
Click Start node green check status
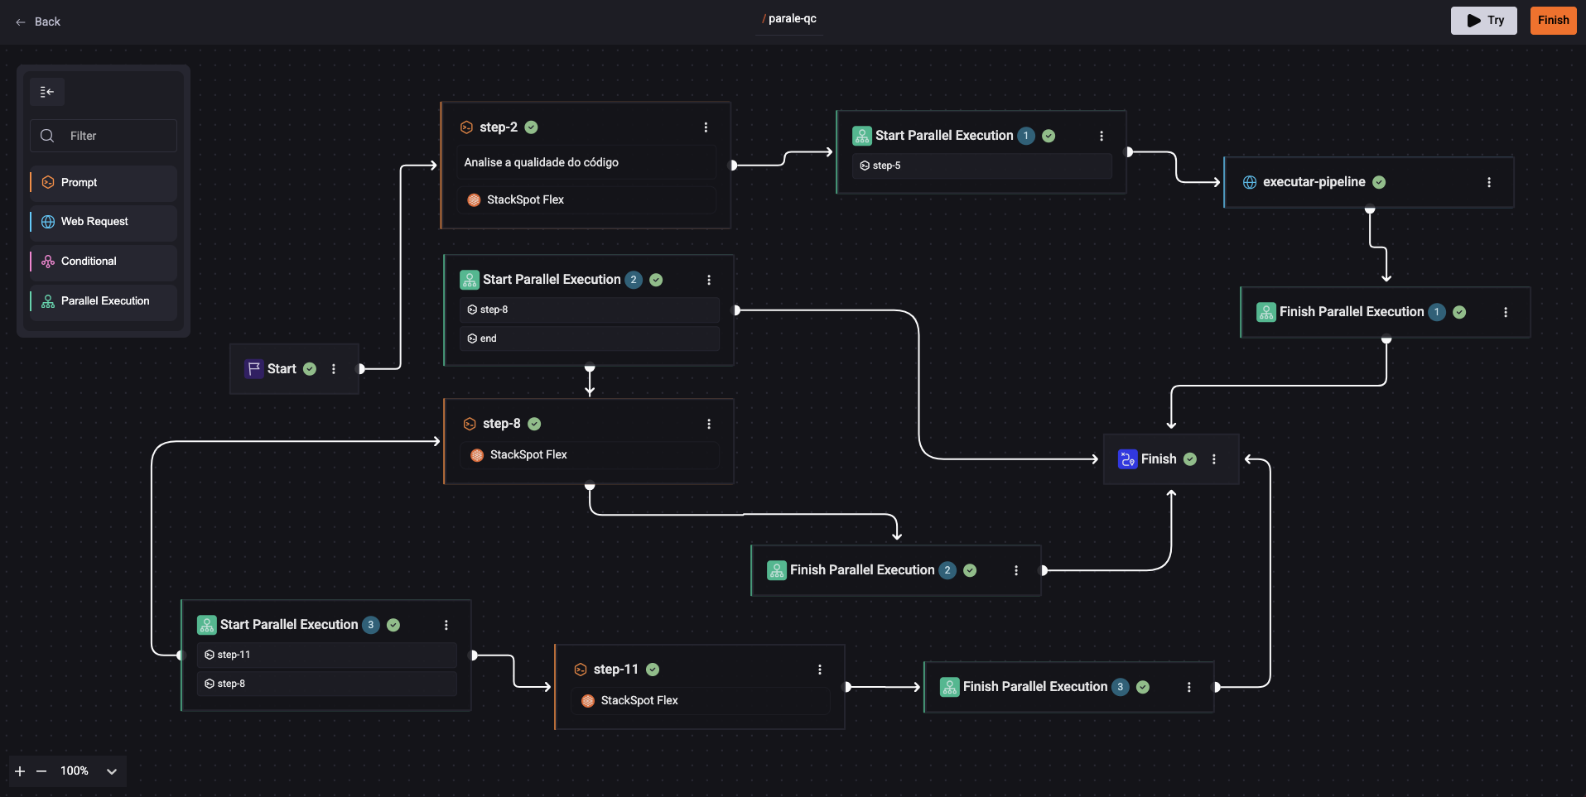coord(310,369)
